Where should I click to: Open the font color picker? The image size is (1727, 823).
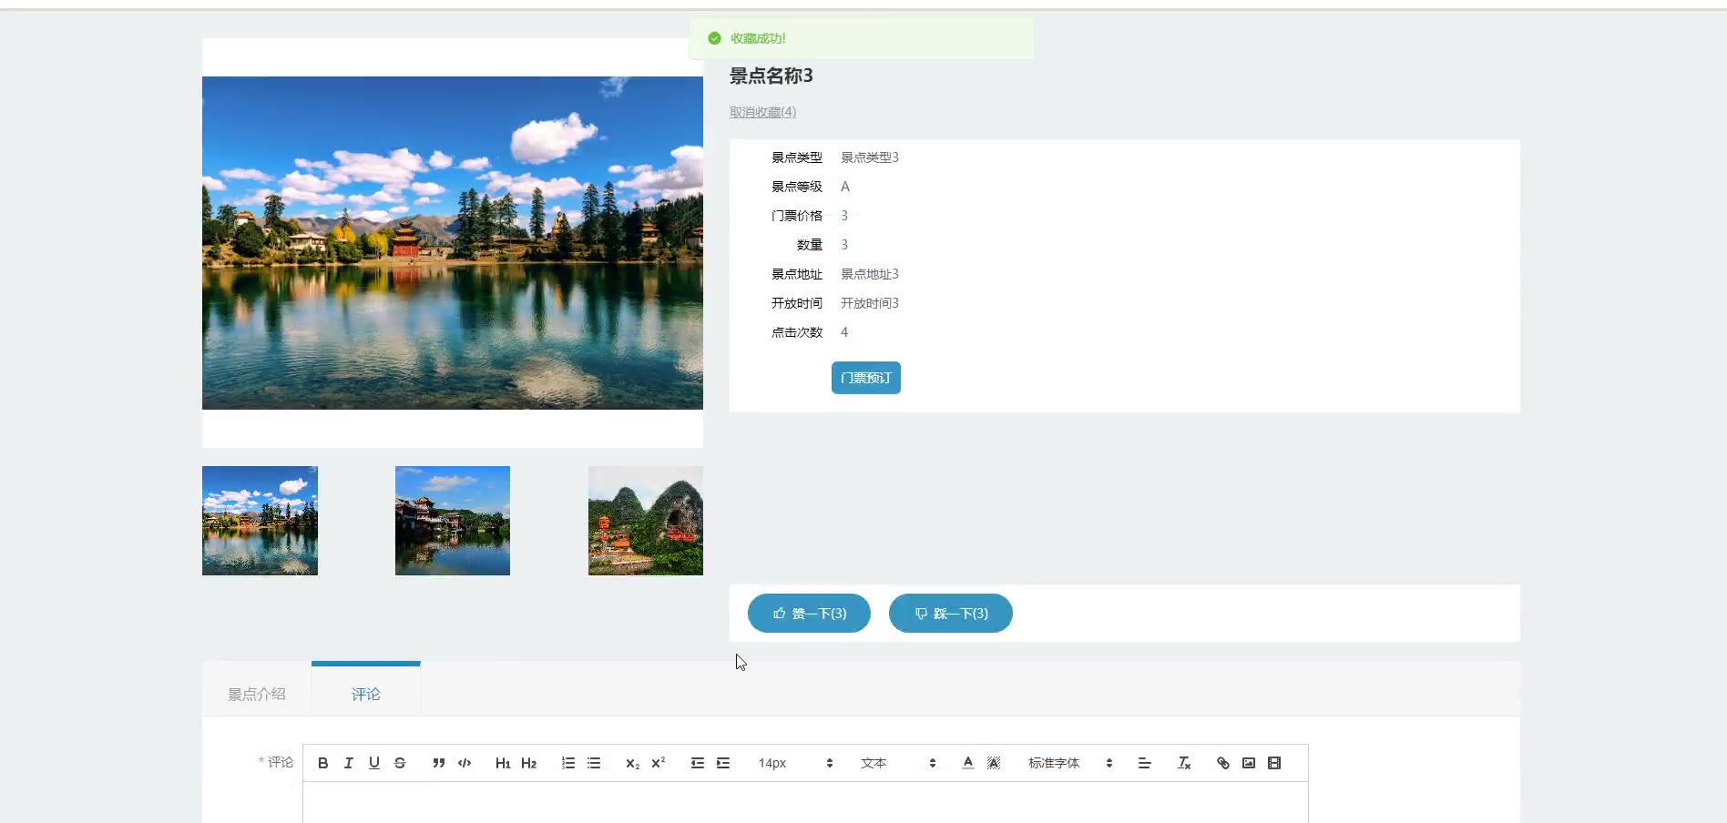coord(968,763)
